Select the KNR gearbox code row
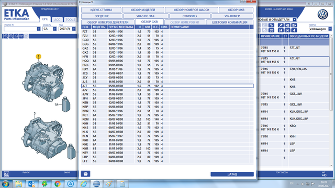The width and height of the screenshot is (335, 188). point(167,148)
